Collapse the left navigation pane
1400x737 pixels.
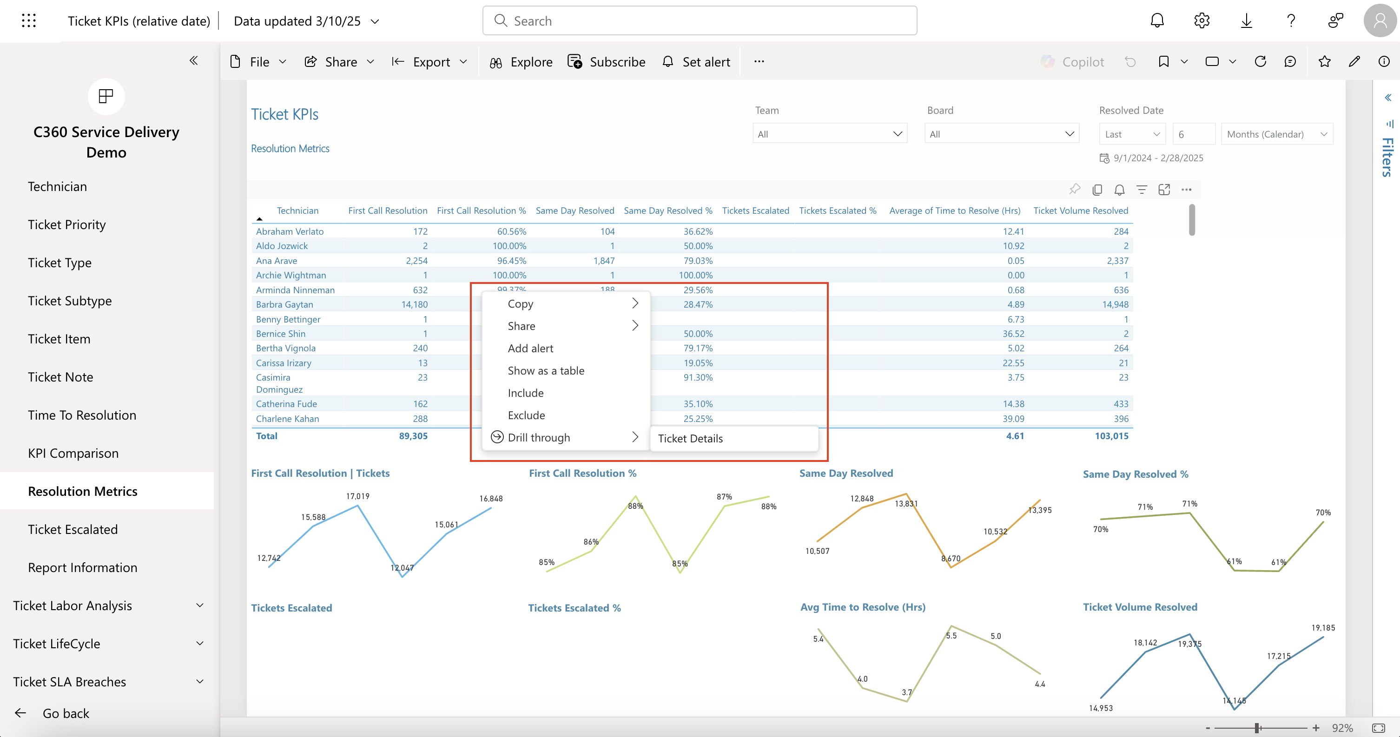click(193, 60)
